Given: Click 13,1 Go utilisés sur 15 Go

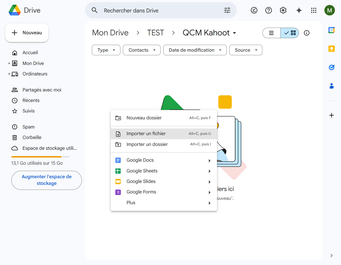Looking at the screenshot, I should coord(37,163).
